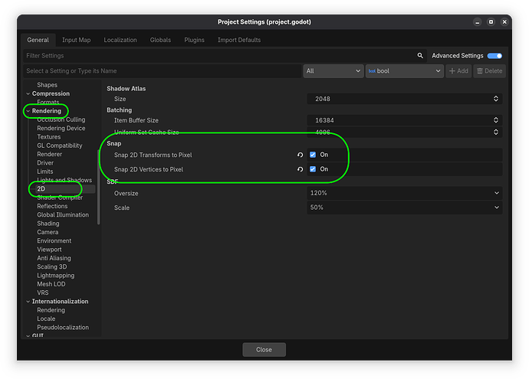Uncheck Snap 2D Vertices to Pixel checkbox
The width and height of the screenshot is (529, 379).
click(x=313, y=169)
